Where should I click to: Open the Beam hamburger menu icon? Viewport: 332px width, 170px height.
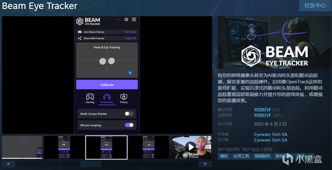[134, 19]
